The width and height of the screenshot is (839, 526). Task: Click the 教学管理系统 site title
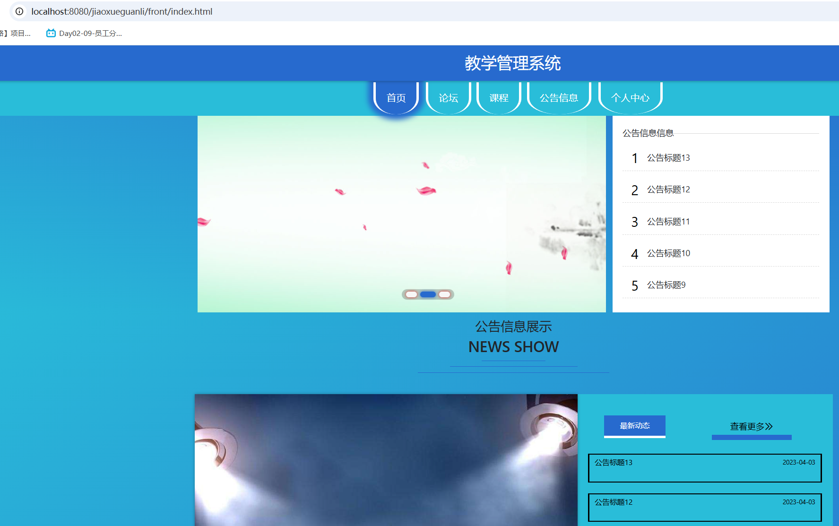(x=513, y=63)
